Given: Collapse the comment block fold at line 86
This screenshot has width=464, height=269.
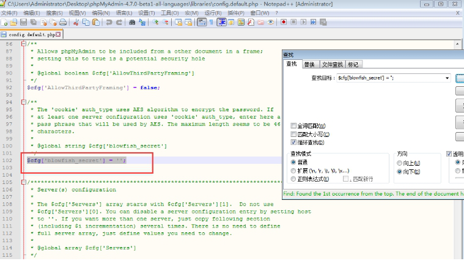Looking at the screenshot, I should point(23,44).
